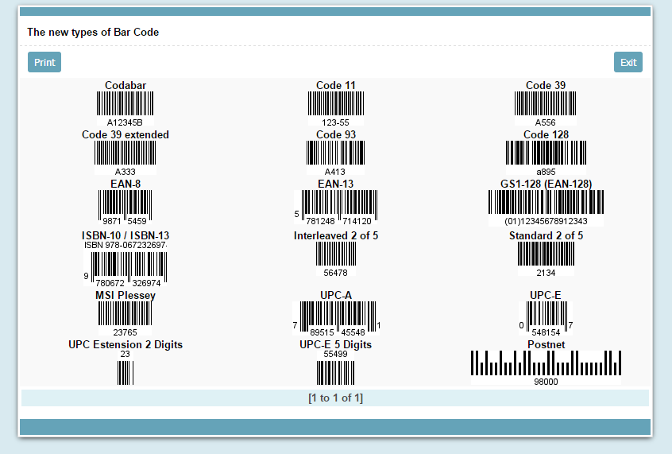Select the Code 128 barcode image
This screenshot has width=672, height=454.
[546, 153]
